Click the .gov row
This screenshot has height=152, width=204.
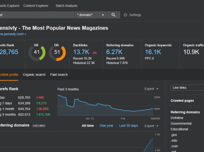174,135
